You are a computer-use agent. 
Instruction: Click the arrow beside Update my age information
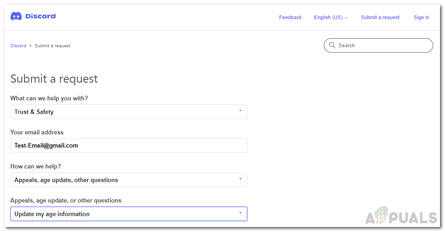click(240, 213)
